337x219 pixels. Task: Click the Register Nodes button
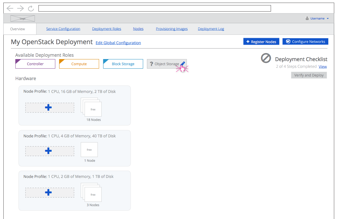click(261, 42)
